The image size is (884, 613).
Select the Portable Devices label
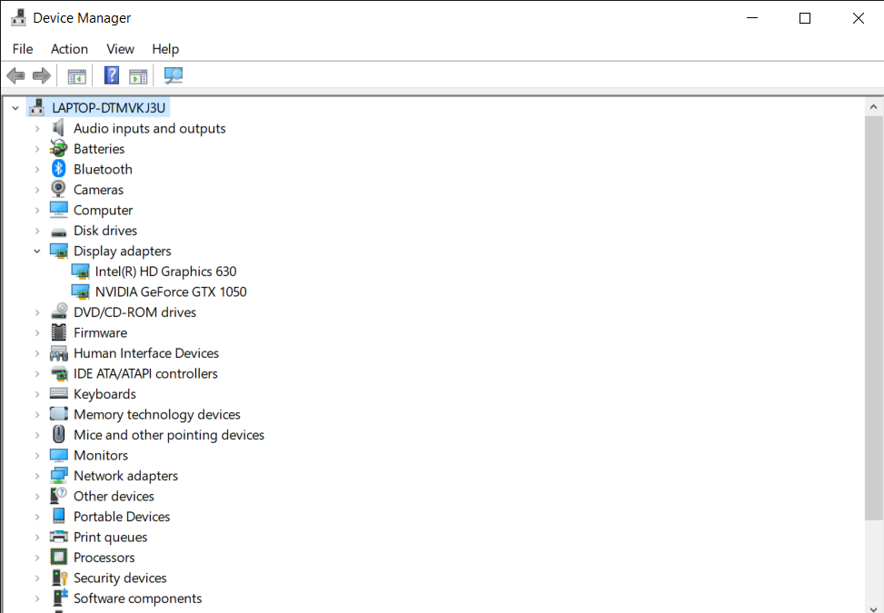pos(122,517)
